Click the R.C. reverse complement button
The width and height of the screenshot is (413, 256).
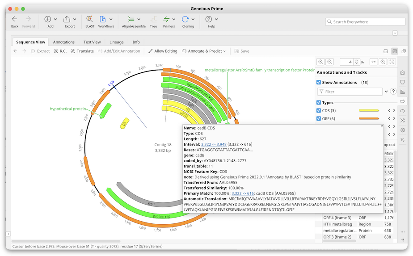tap(60, 51)
